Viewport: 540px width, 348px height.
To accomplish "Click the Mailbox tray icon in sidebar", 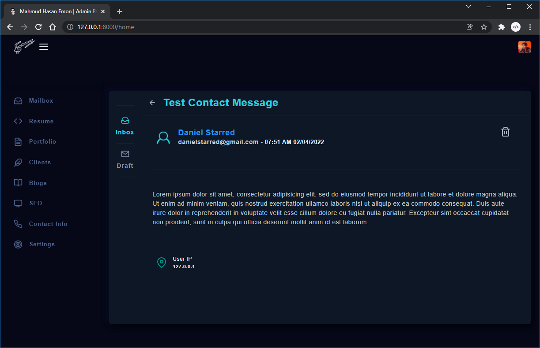I will 18,101.
